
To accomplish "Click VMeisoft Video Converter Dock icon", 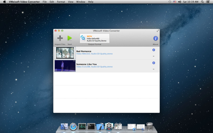I will click(109, 126).
